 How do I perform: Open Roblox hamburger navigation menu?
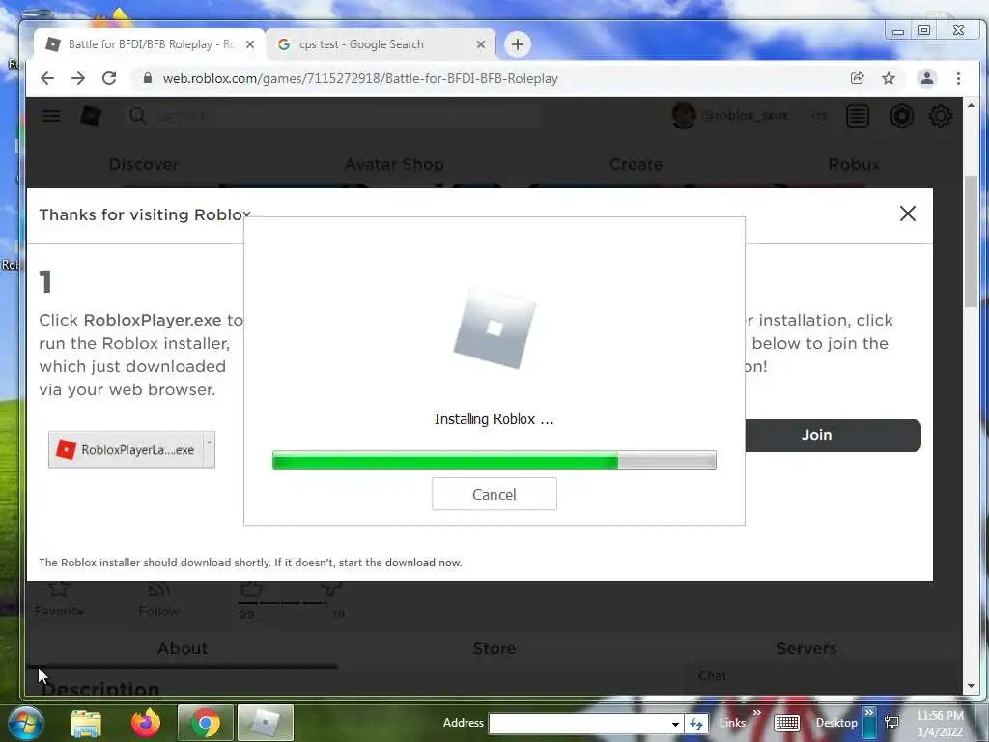(50, 116)
